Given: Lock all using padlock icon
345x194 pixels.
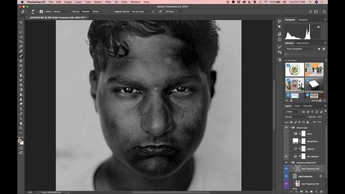Looking at the screenshot, I should click(x=308, y=122).
